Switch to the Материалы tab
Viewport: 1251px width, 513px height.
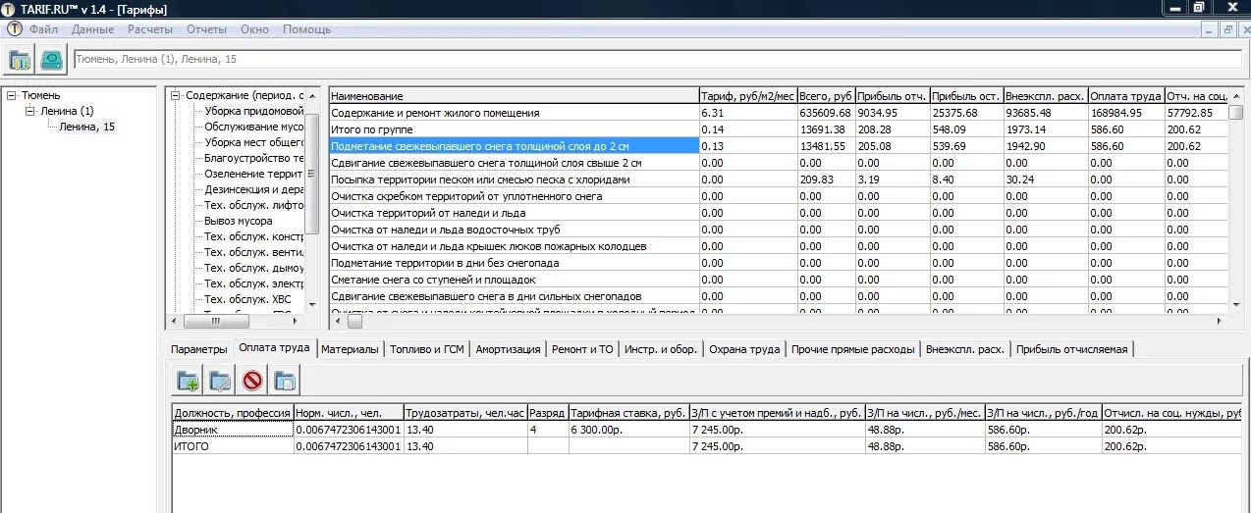tap(350, 349)
